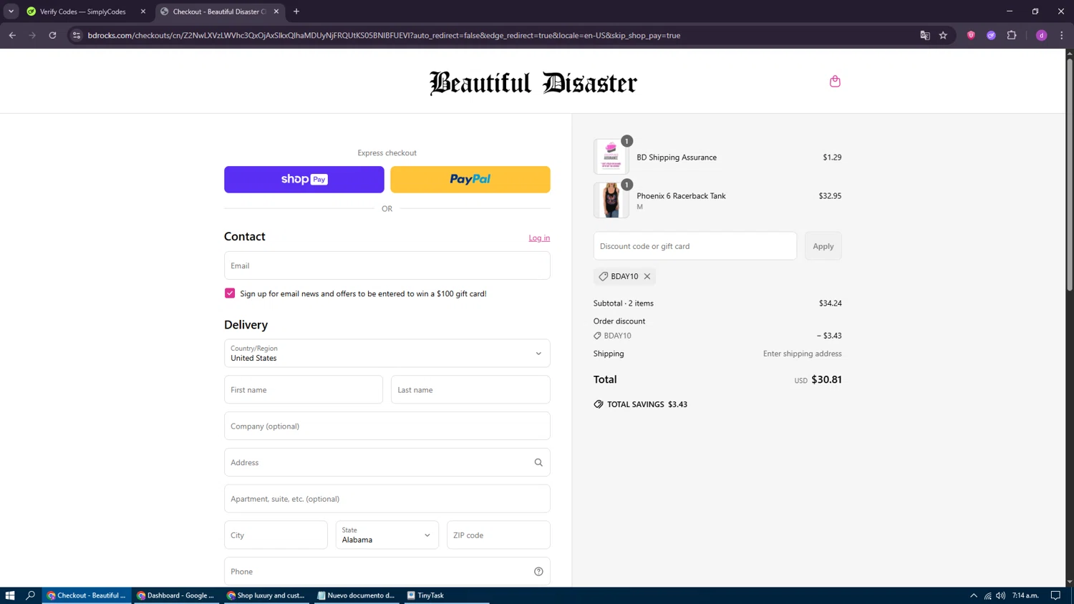Viewport: 1074px width, 604px height.
Task: Open the shopping bag cart icon
Action: pos(835,82)
